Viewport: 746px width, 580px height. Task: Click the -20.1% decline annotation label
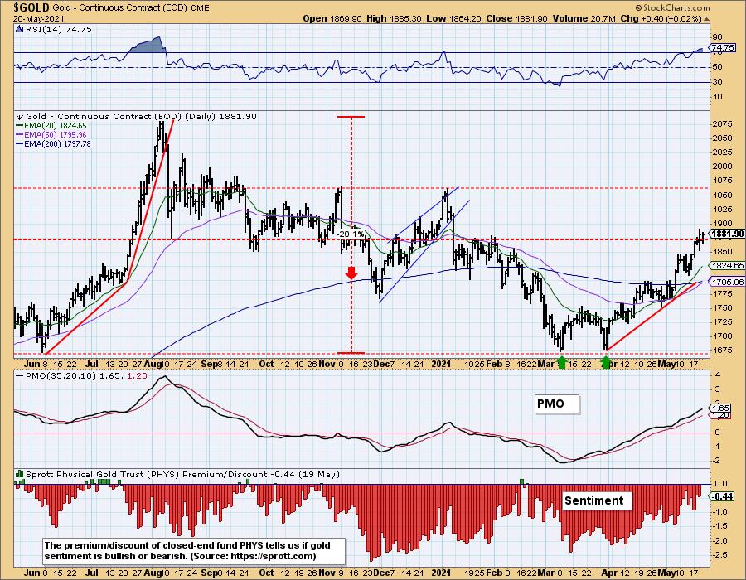[x=351, y=234]
